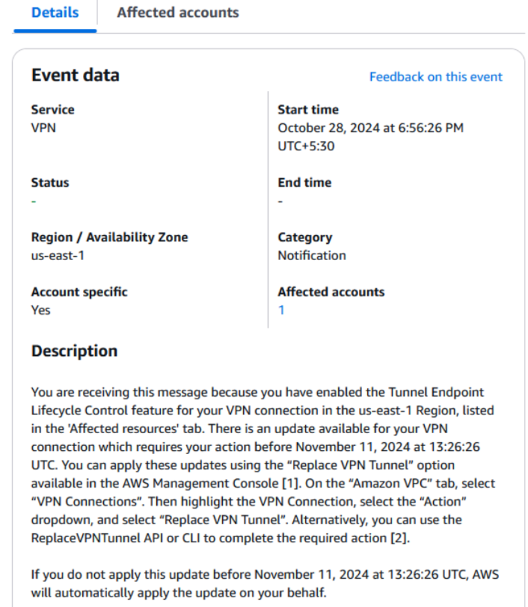This screenshot has height=607, width=528.
Task: Switch to the Affected accounts tab
Action: coord(178,12)
